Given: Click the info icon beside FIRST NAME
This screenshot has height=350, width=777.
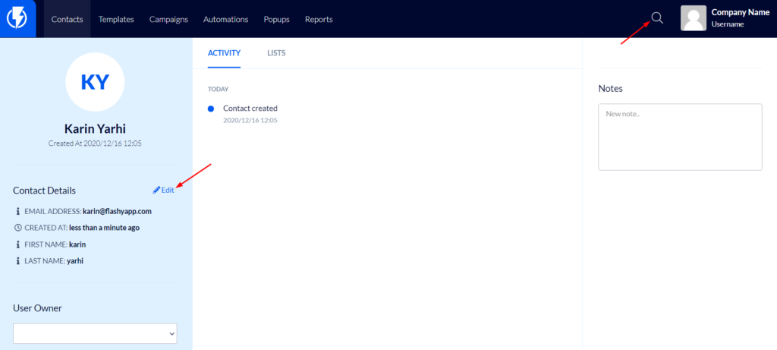Looking at the screenshot, I should 18,244.
